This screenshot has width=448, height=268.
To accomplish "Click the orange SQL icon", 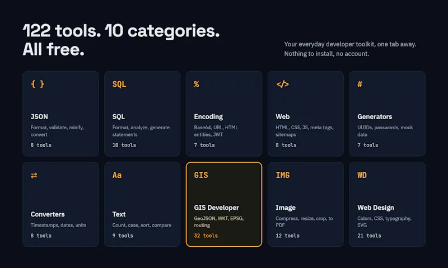I will coord(119,84).
